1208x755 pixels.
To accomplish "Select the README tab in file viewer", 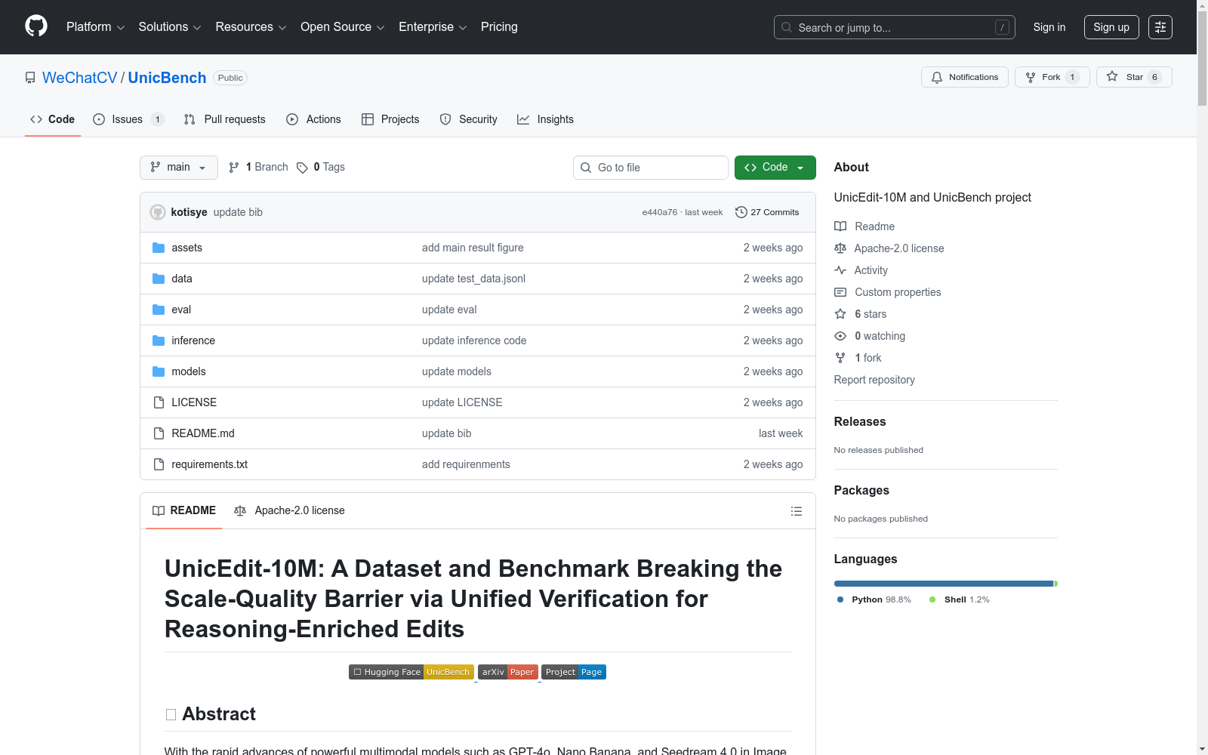I will pos(184,511).
